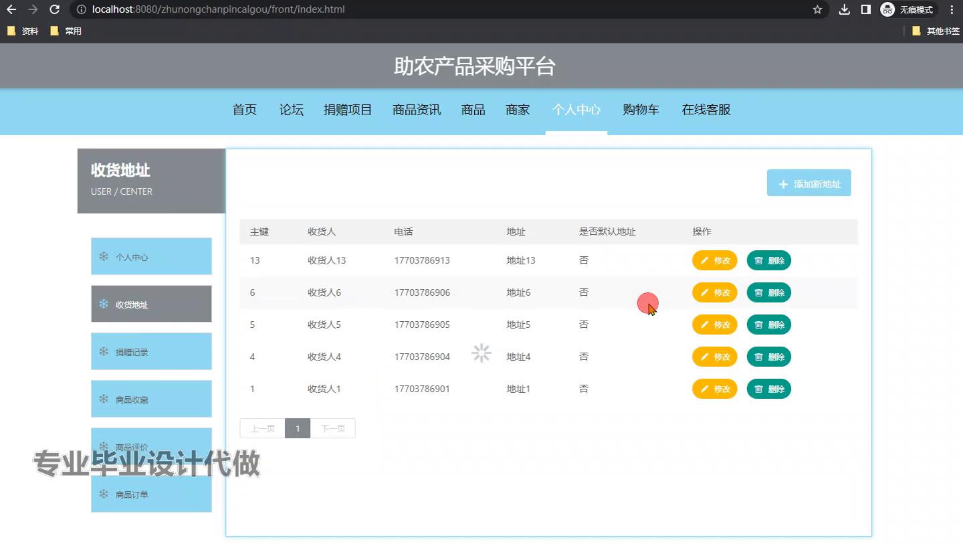
Task: Open 商品 in navigation bar
Action: click(x=473, y=110)
